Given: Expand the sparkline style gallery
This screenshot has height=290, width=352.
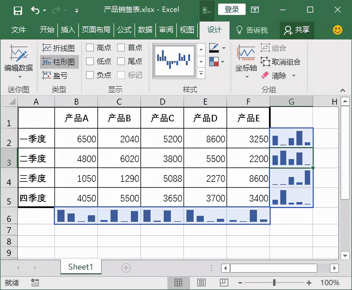Looking at the screenshot, I should tap(201, 73).
